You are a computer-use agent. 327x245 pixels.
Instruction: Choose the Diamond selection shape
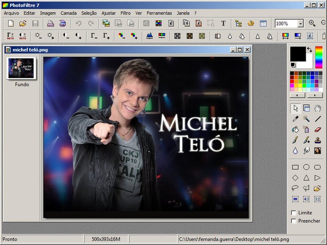[x=295, y=178]
